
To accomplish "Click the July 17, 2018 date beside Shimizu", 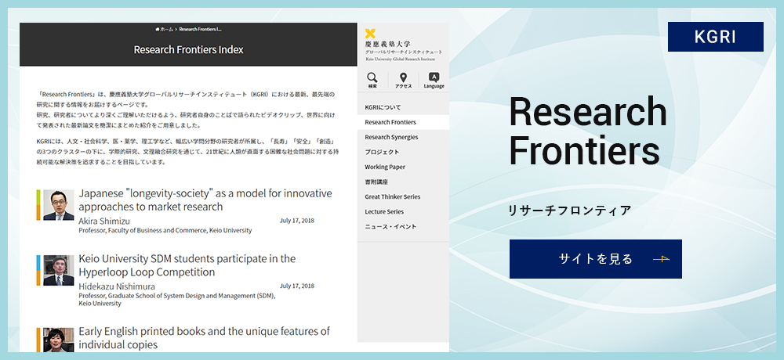I will coord(297,221).
